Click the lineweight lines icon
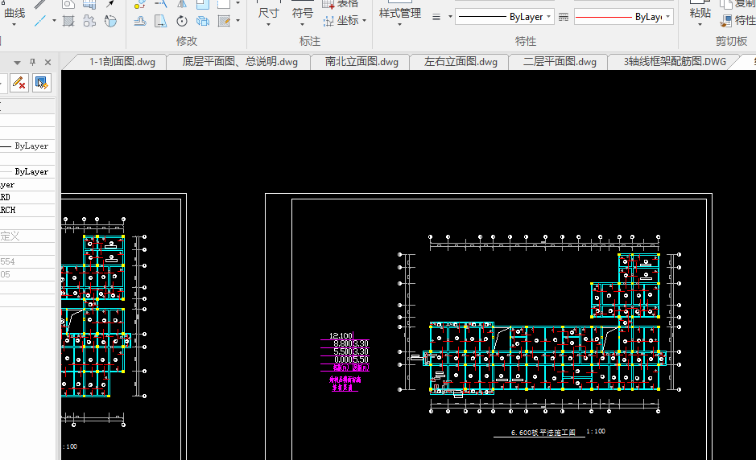This screenshot has width=756, height=460. tap(436, 17)
